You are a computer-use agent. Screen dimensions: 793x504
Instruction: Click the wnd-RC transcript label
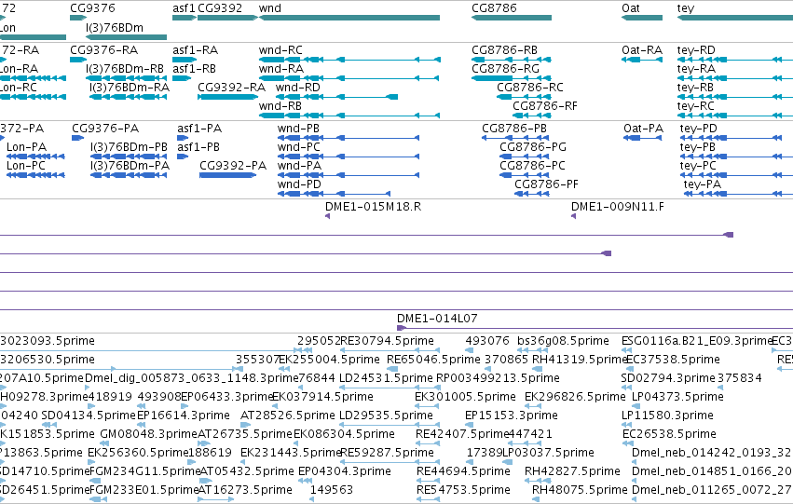(x=280, y=50)
